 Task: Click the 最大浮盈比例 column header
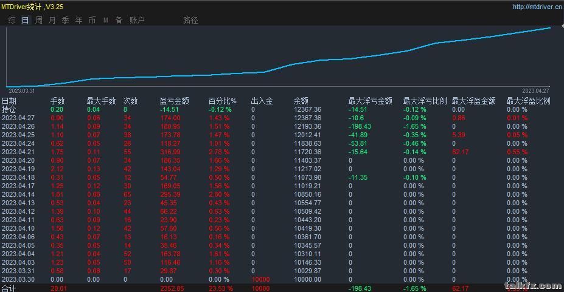click(x=528, y=101)
